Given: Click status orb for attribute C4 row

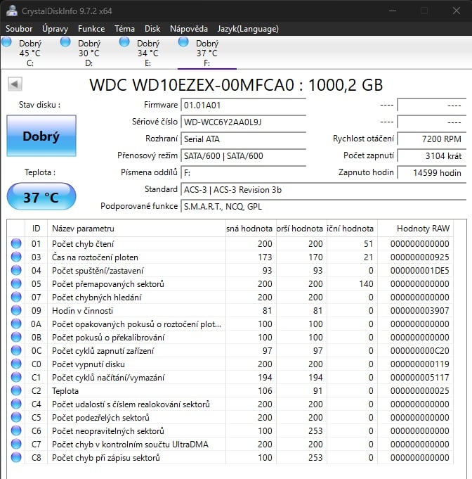Looking at the screenshot, I should click(x=16, y=404).
